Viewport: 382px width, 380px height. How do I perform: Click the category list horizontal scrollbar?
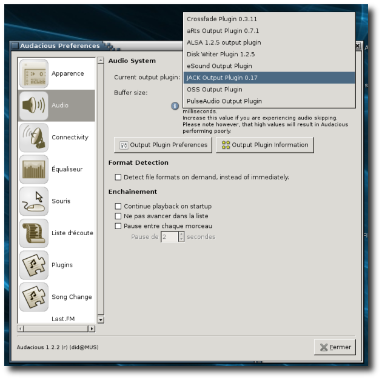point(56,328)
